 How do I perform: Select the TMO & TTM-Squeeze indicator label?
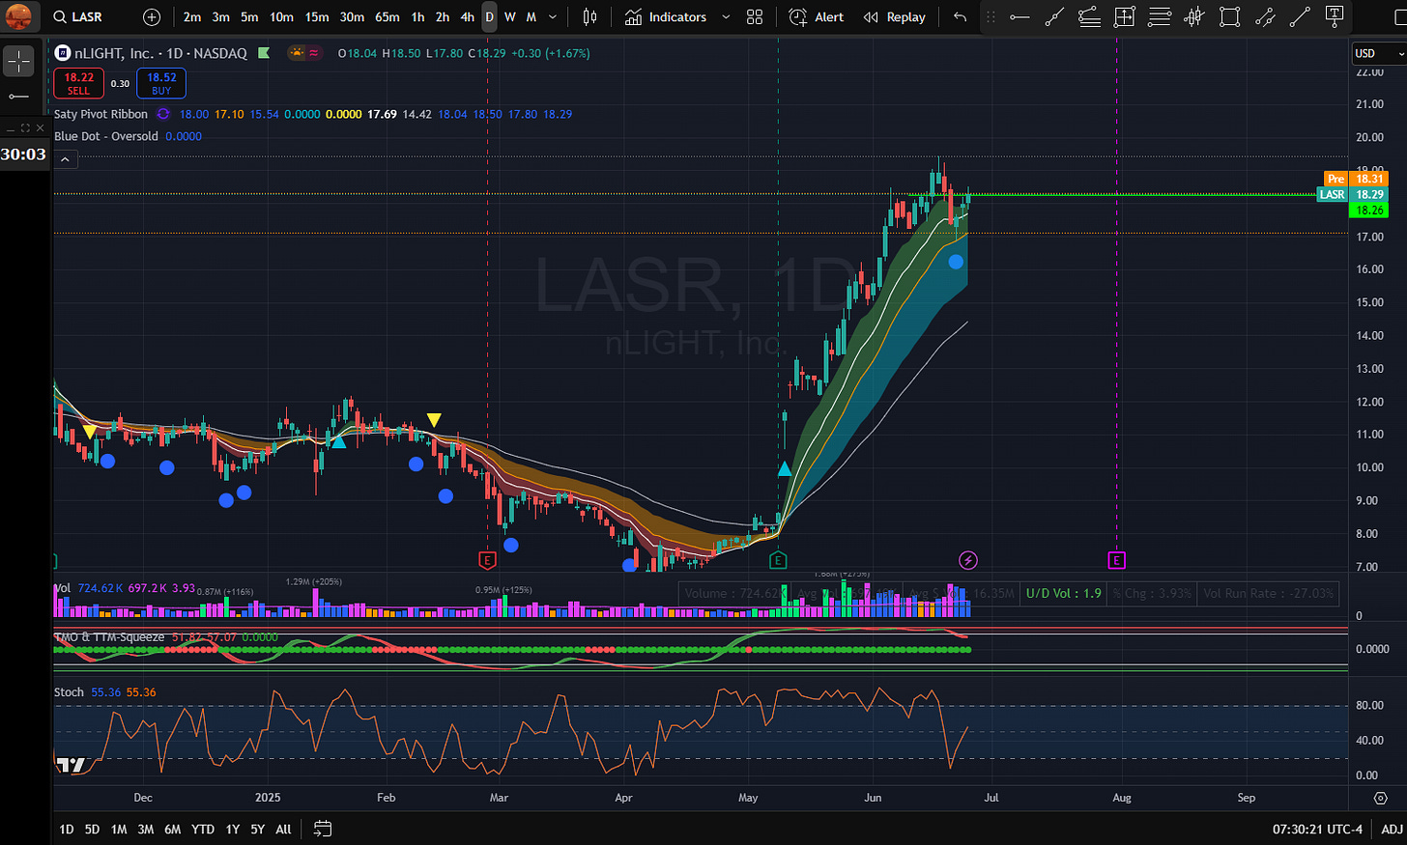pos(109,637)
